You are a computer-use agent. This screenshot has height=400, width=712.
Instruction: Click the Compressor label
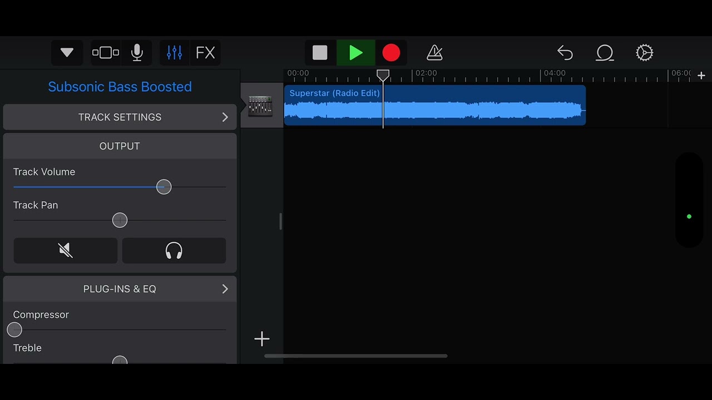[41, 314]
